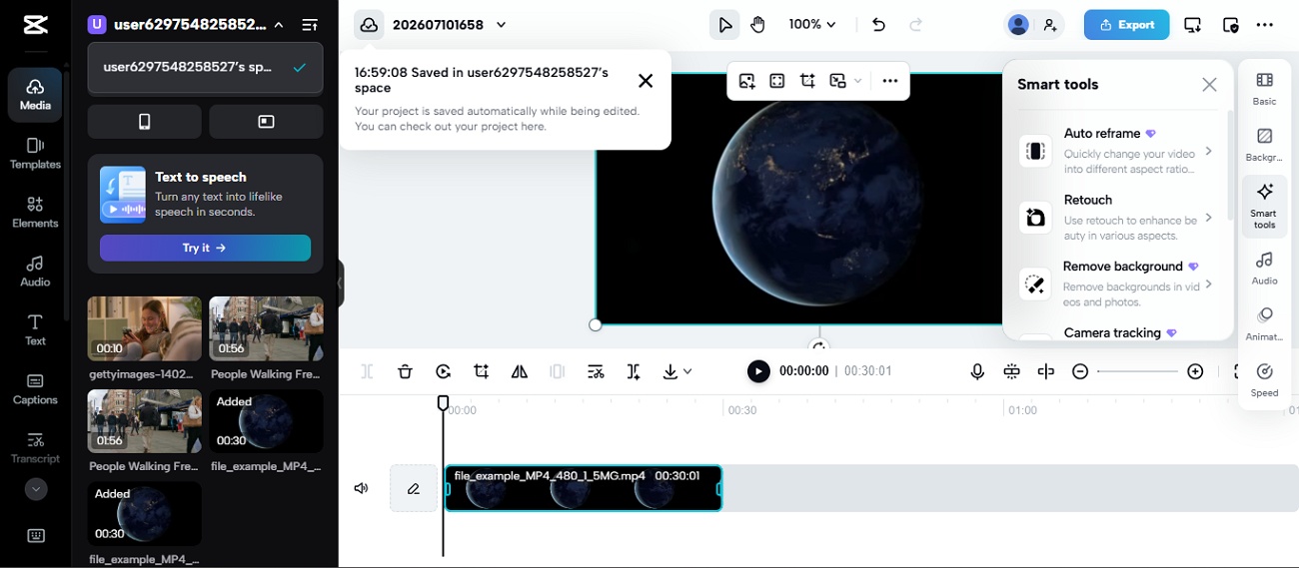The width and height of the screenshot is (1299, 568).
Task: Open the Captions panel
Action: pos(35,389)
